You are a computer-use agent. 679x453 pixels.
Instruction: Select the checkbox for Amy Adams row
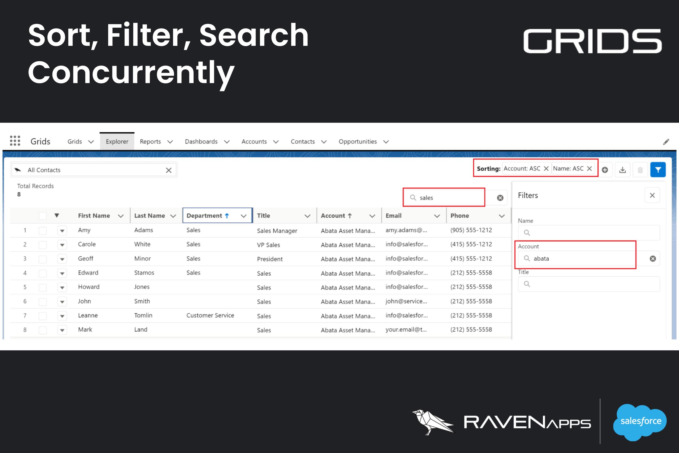click(42, 230)
